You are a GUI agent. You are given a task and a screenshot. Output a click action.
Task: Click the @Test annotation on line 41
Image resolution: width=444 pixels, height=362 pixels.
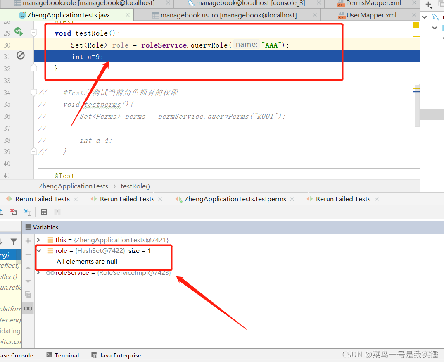(x=64, y=176)
